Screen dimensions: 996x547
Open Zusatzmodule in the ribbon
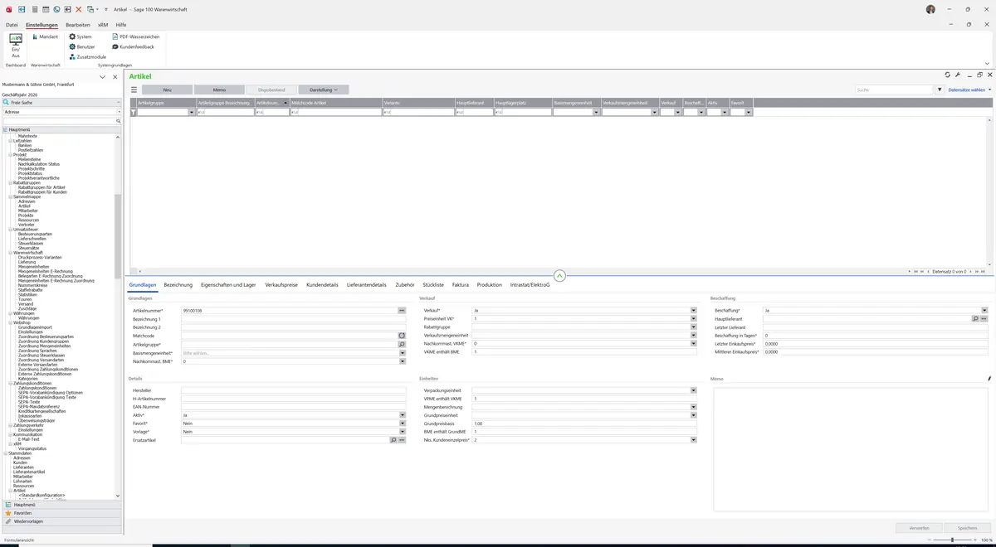click(87, 57)
